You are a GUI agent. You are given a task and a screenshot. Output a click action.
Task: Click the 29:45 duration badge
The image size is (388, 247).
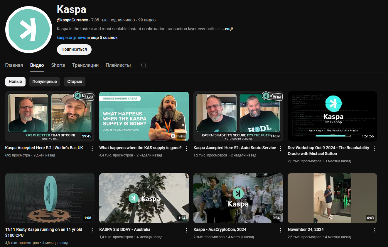[87, 136]
